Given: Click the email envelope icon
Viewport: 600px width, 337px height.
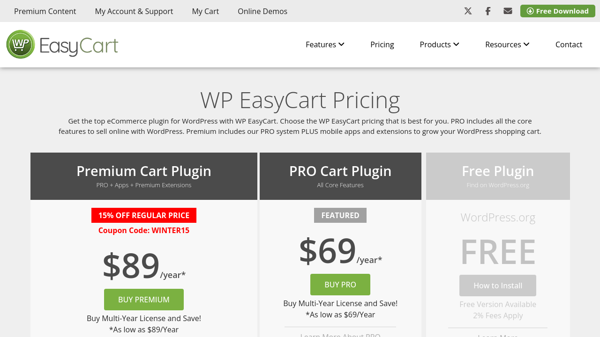Looking at the screenshot, I should (508, 11).
